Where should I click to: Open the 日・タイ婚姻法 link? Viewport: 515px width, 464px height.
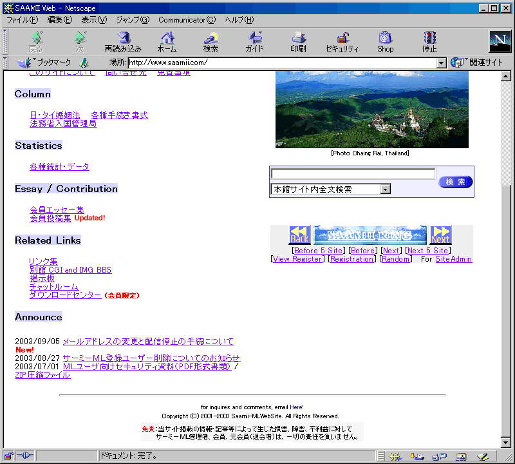click(55, 115)
